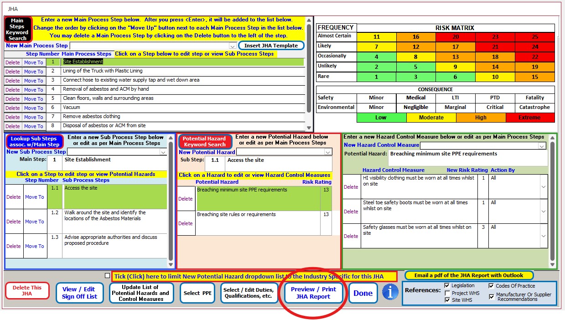Uncheck Codes Of Practice reference

tap(491, 286)
